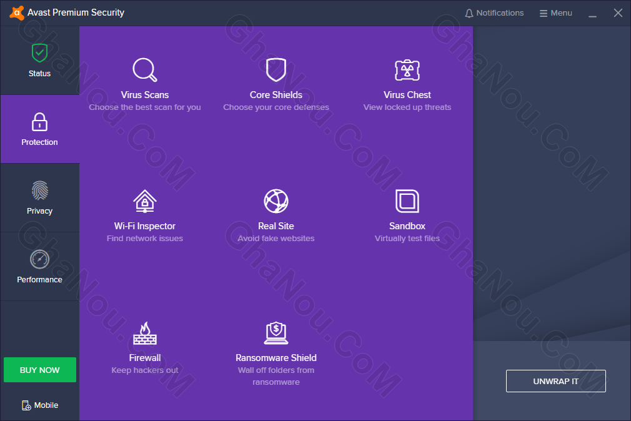The image size is (631, 421).
Task: Click the BUY NOW button
Action: [40, 370]
